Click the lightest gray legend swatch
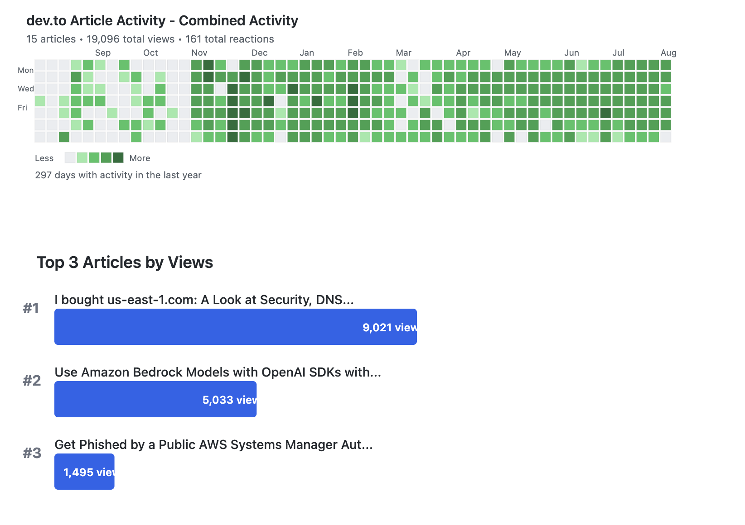Screen dimensions: 745x525 coord(70,157)
